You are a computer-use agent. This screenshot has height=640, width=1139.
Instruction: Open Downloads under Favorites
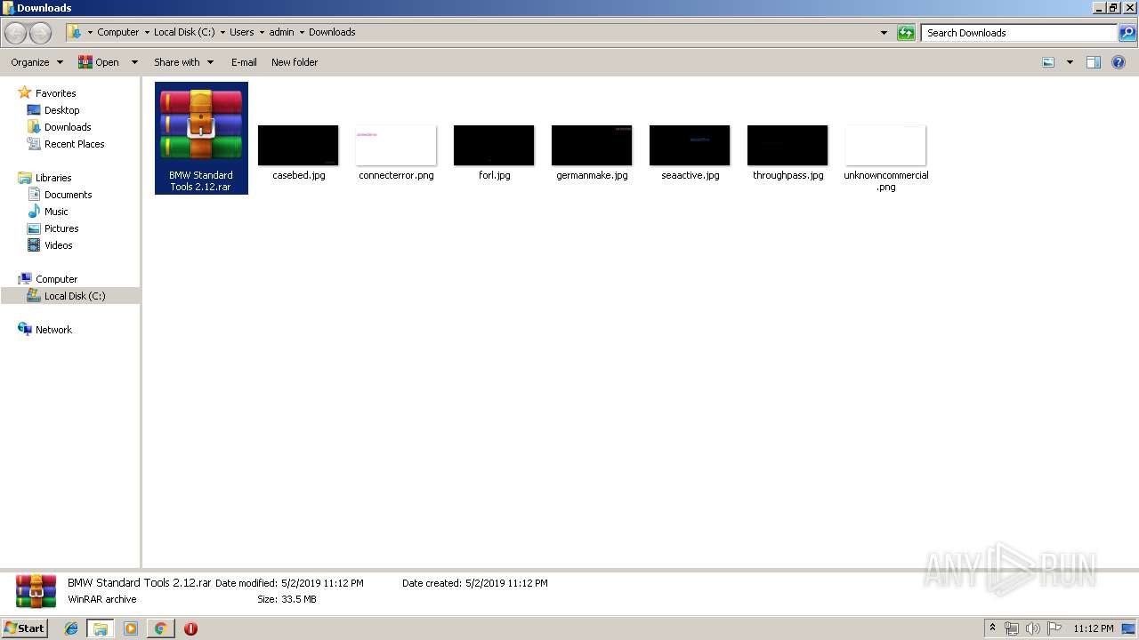click(68, 127)
